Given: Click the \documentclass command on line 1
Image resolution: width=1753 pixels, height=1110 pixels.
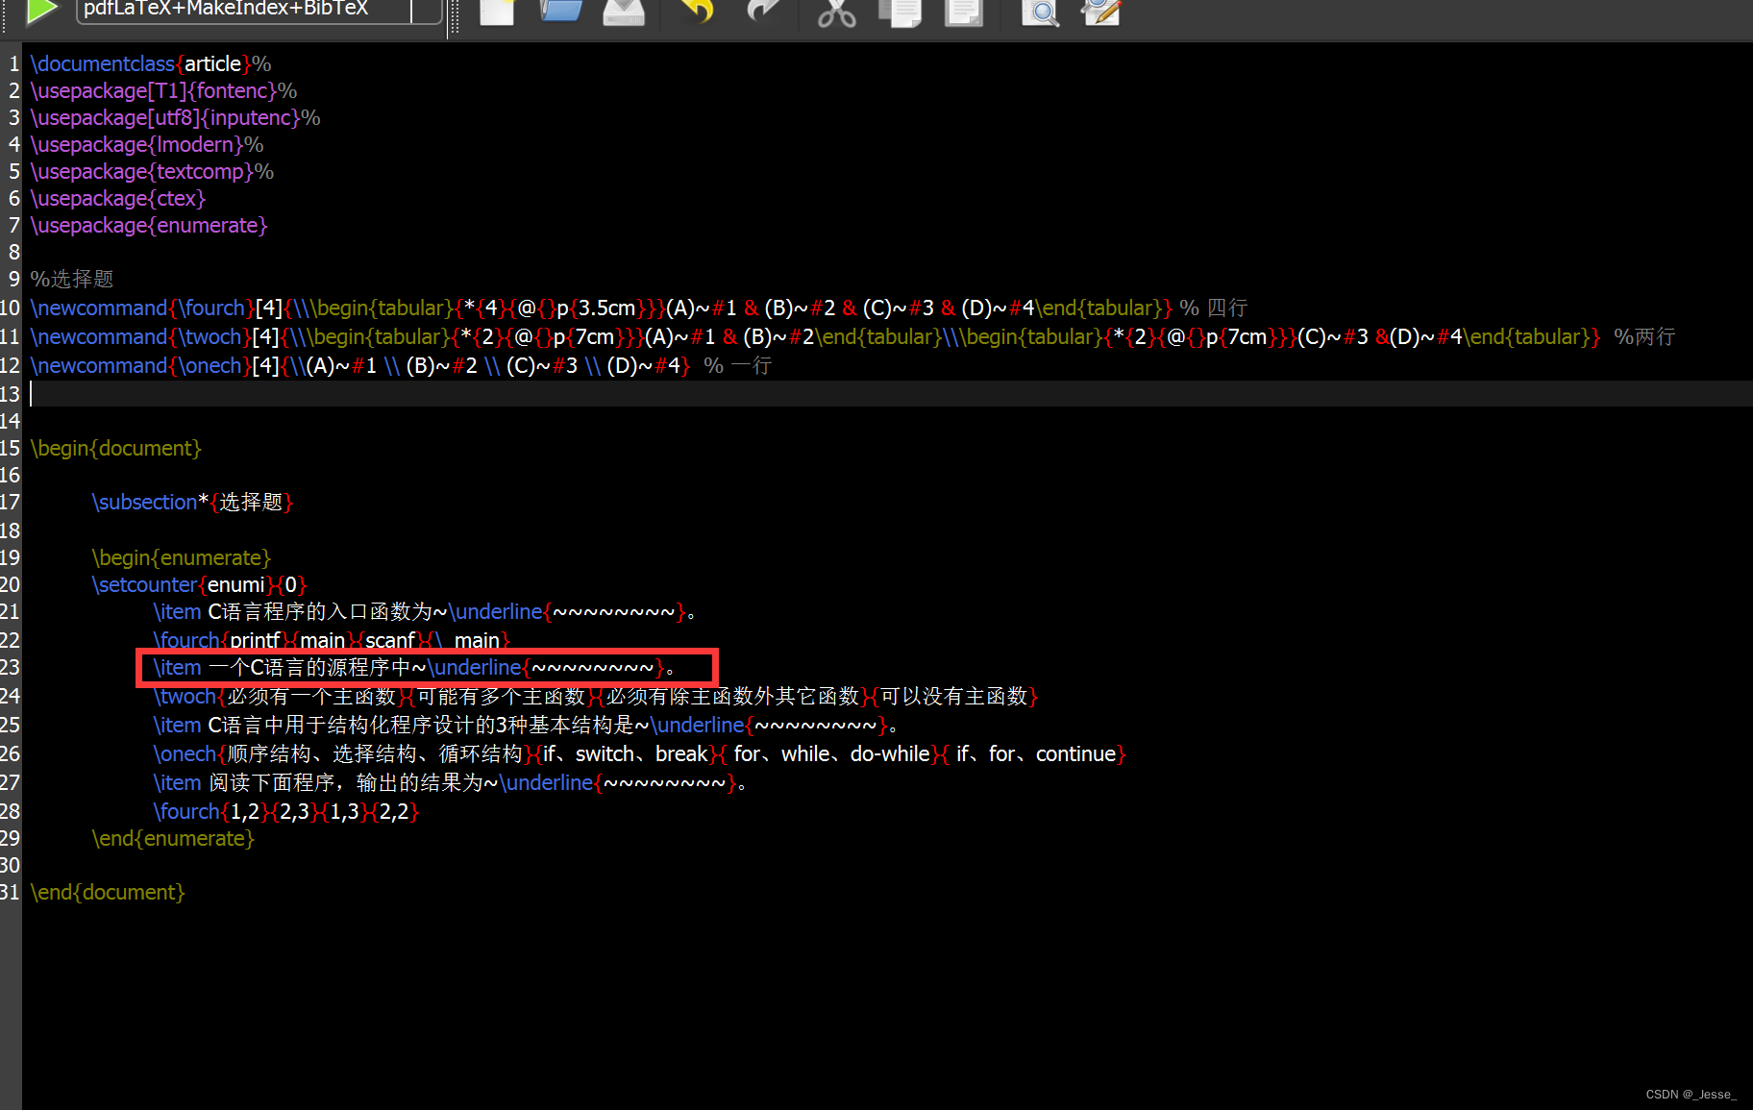Looking at the screenshot, I should pyautogui.click(x=103, y=63).
